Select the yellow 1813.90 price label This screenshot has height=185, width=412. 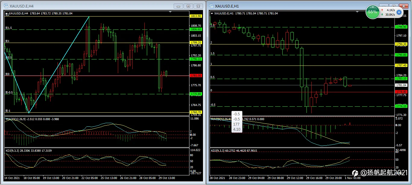196,16
